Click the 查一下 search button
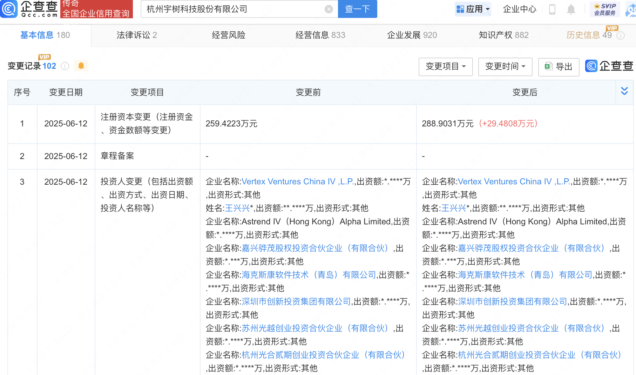Image resolution: width=636 pixels, height=375 pixels. tap(357, 9)
